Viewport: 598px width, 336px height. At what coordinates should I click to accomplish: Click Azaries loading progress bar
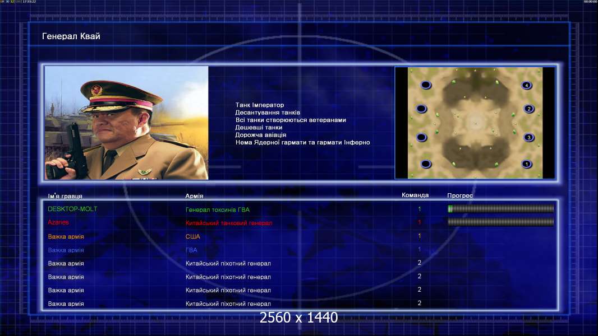(501, 222)
